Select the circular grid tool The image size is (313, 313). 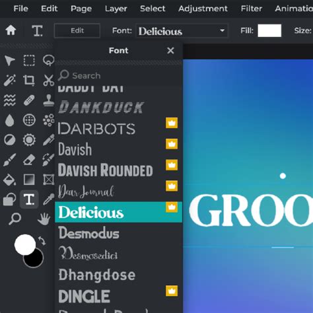(x=29, y=120)
